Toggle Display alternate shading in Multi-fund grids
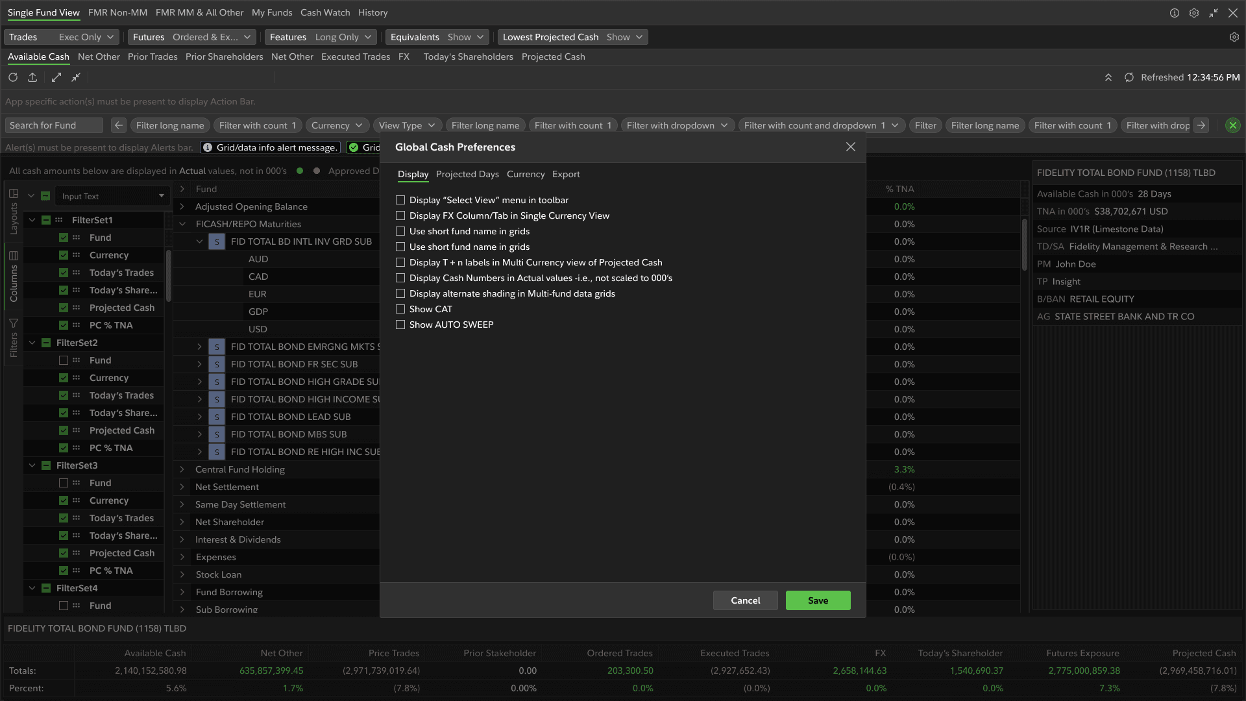 400,293
